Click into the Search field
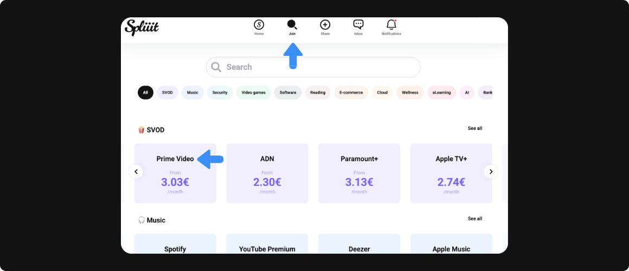The image size is (629, 271). coord(313,67)
